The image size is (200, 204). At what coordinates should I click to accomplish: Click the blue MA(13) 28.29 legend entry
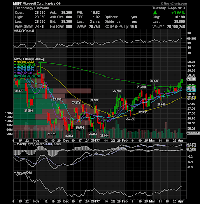coord(24,70)
